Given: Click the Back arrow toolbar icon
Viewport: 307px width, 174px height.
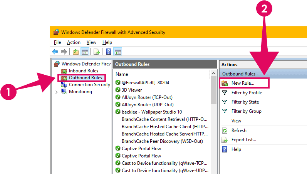Looking at the screenshot, I should pyautogui.click(x=55, y=52).
